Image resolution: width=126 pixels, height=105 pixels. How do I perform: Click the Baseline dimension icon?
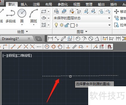click(x=111, y=39)
